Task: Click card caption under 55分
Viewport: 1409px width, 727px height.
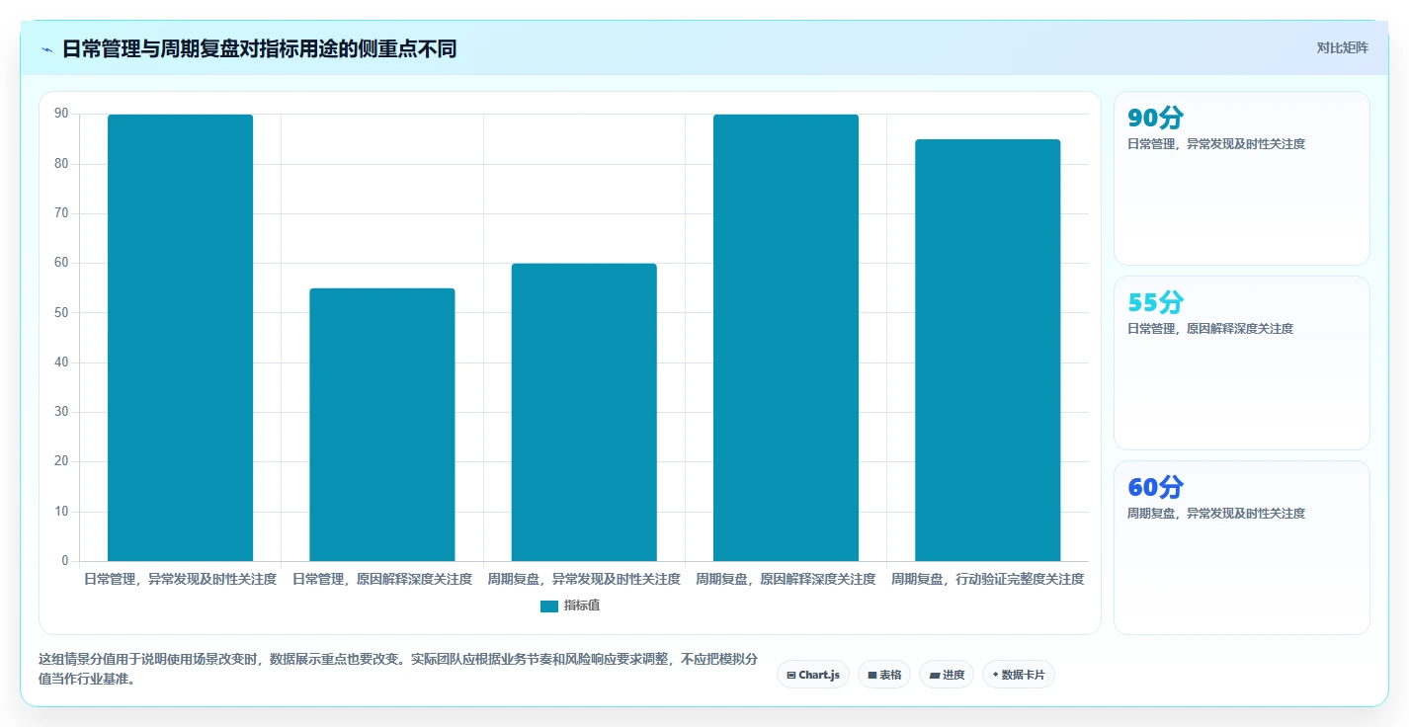Action: 1210,329
